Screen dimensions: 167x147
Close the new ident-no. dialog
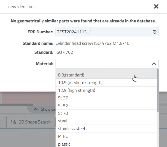[x=156, y=6]
